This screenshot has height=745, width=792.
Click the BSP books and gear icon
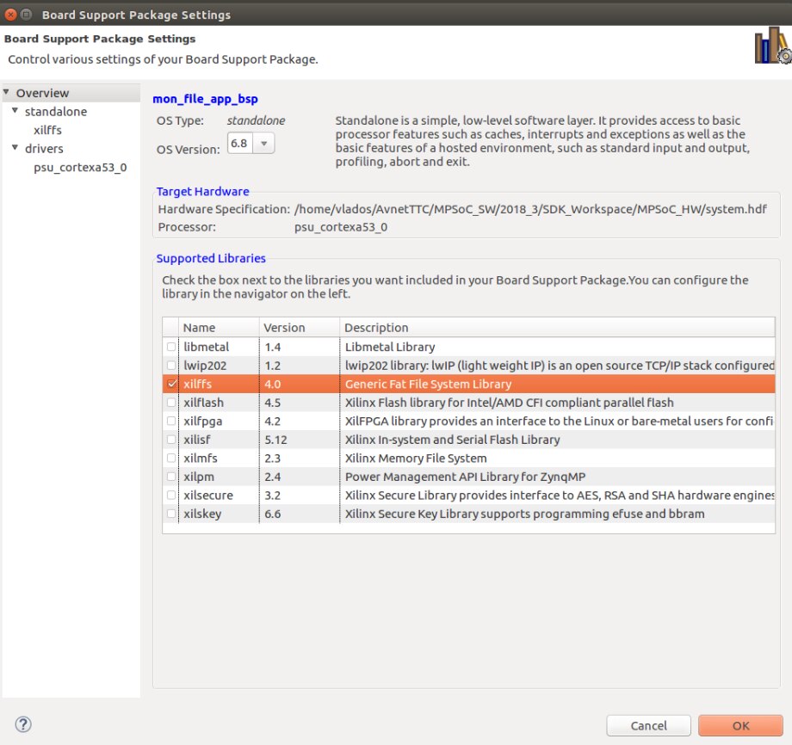click(773, 46)
